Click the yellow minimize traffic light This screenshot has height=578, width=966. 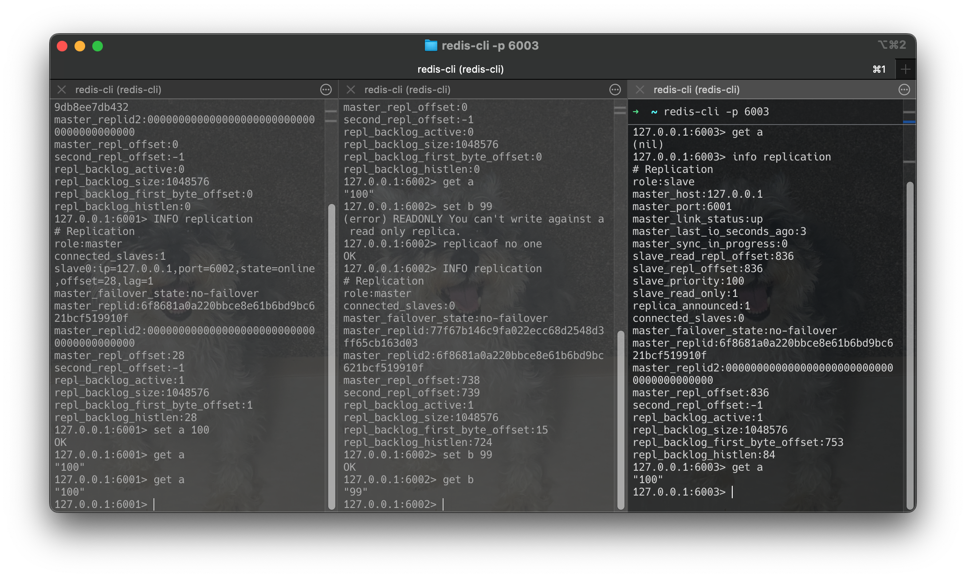click(80, 46)
